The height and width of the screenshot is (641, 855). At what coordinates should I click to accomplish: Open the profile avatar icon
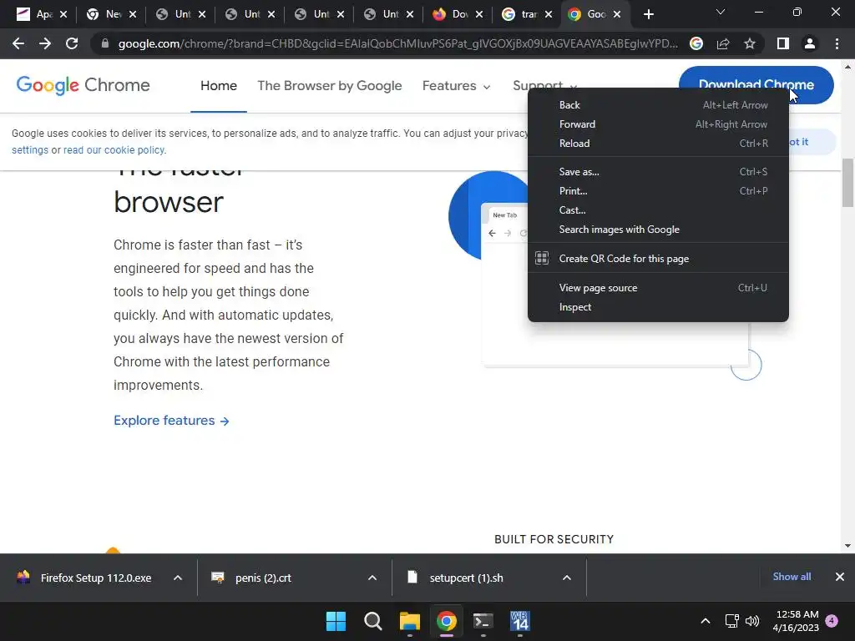click(810, 43)
